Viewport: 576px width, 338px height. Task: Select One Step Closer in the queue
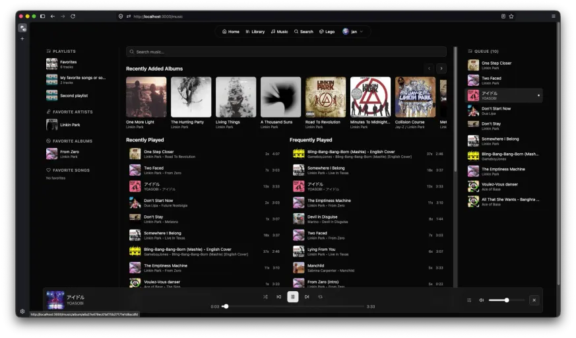coord(504,65)
